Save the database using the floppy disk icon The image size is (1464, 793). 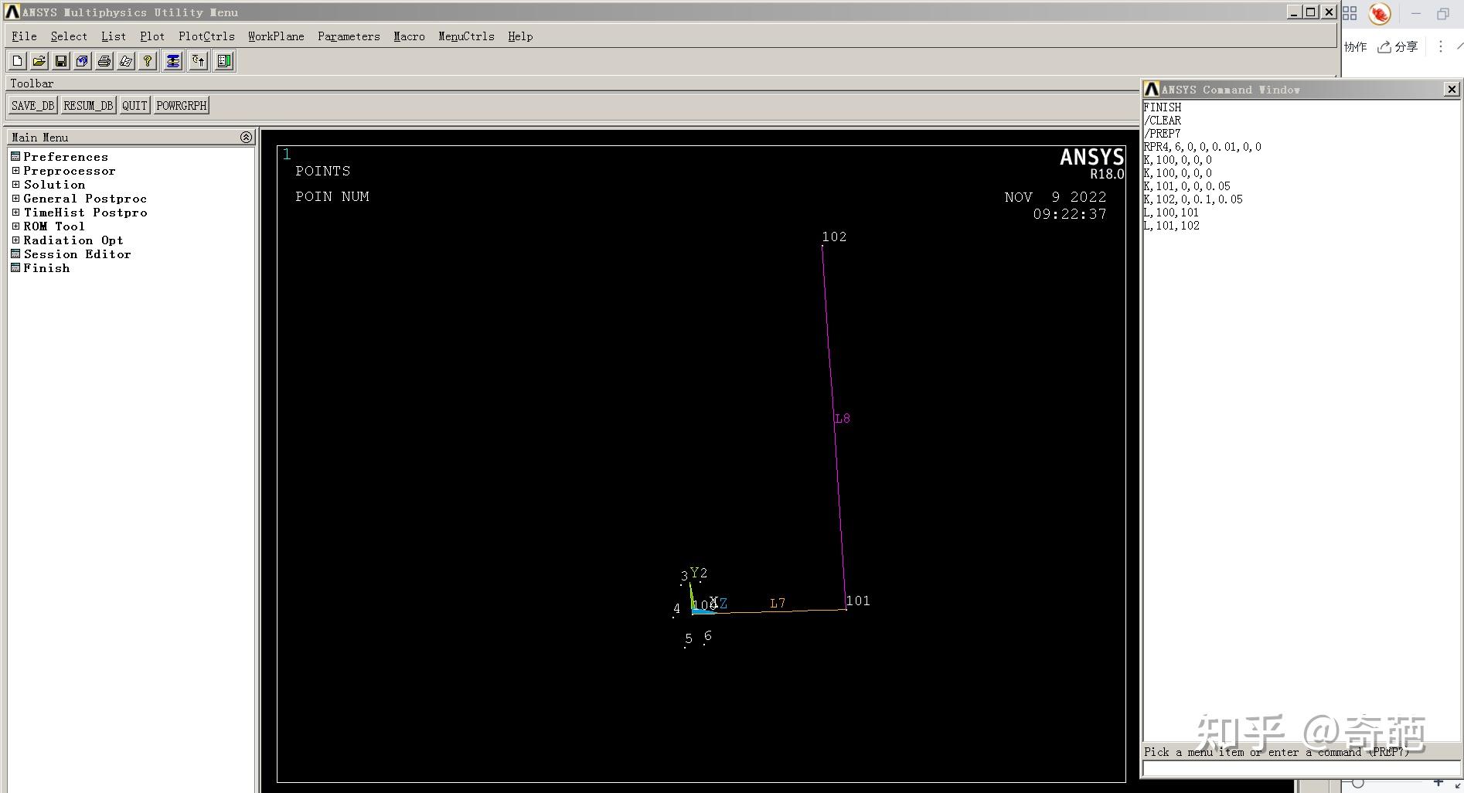[60, 61]
